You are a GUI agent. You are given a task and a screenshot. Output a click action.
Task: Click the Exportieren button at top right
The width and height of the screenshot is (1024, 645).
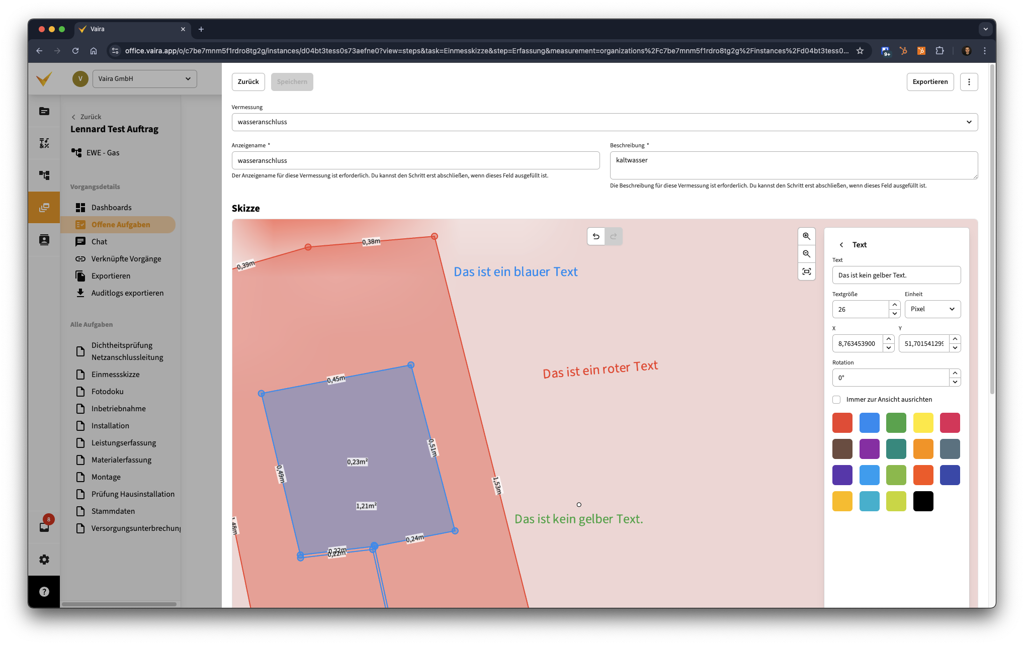click(930, 82)
